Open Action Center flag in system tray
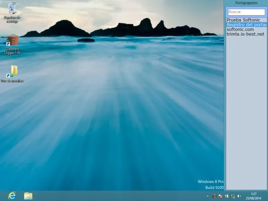The image size is (268, 201). [x=220, y=196]
